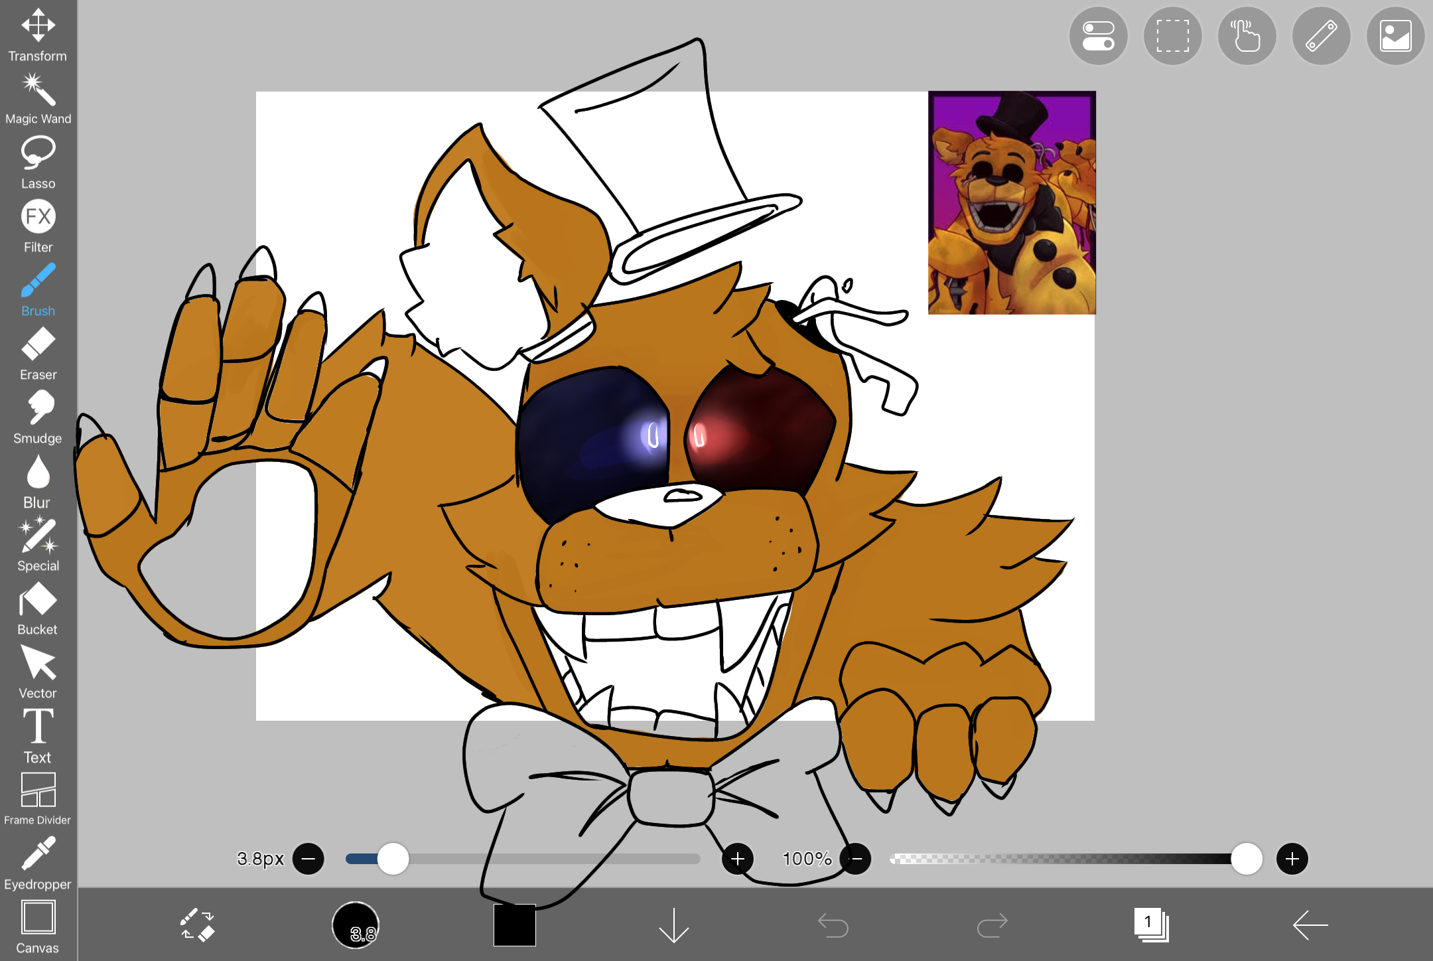Open the toggle-switch view menu button
Image resolution: width=1433 pixels, height=961 pixels.
pos(1098,36)
